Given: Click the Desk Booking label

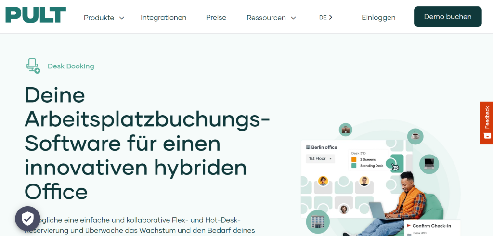Looking at the screenshot, I should pos(71,66).
